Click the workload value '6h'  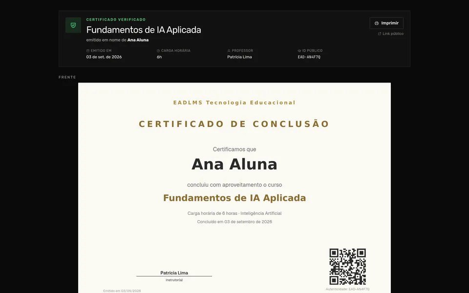click(159, 57)
